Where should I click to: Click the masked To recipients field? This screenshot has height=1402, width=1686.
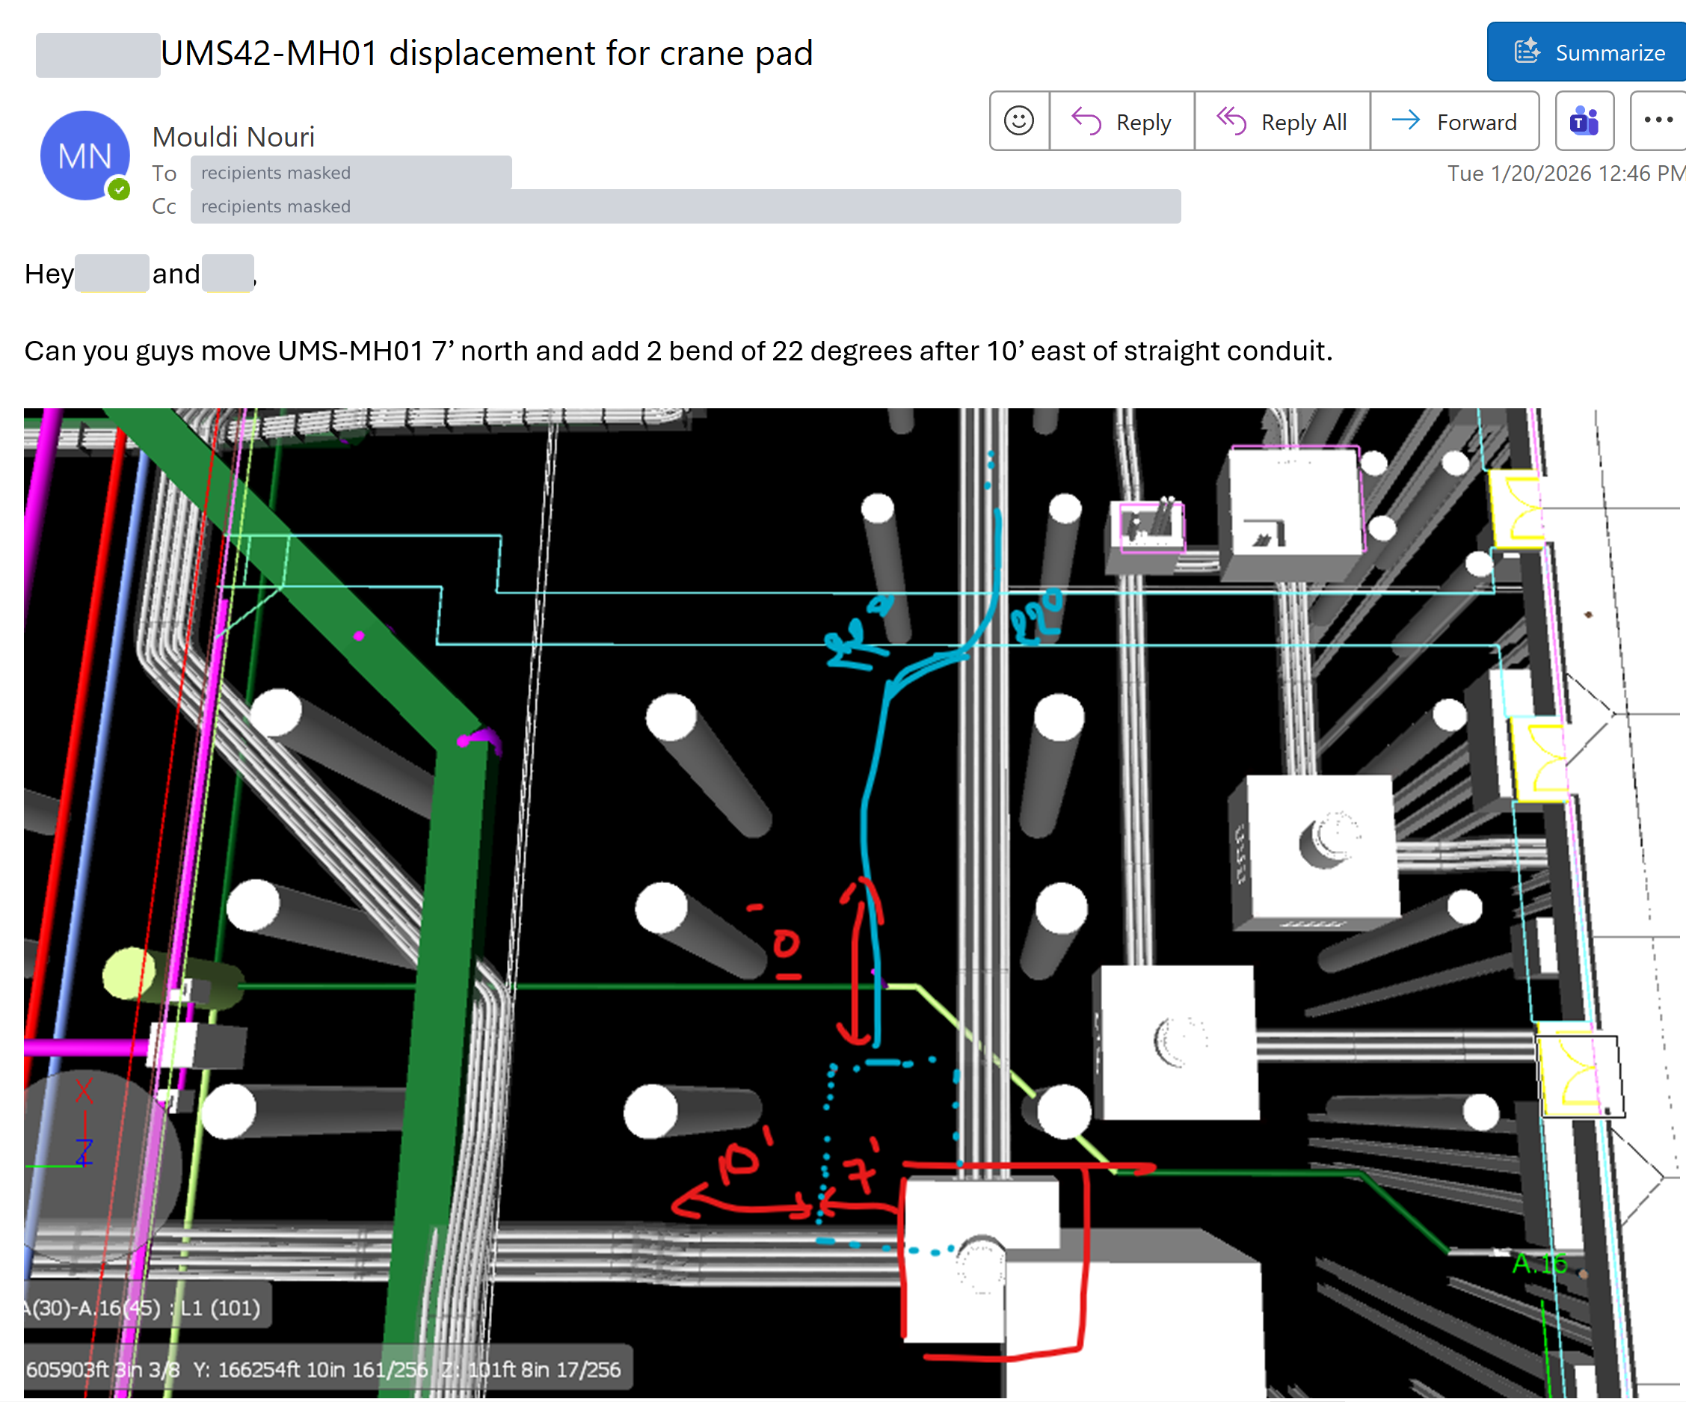point(351,173)
